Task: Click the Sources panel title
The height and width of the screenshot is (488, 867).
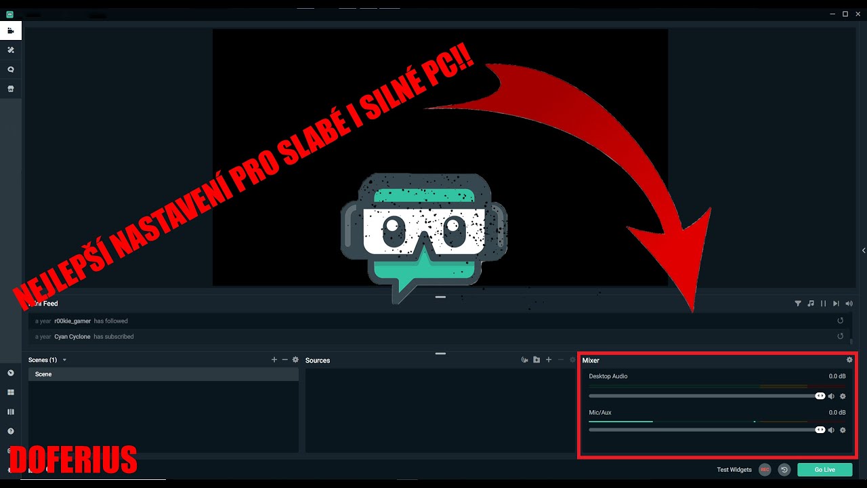Action: pyautogui.click(x=318, y=361)
